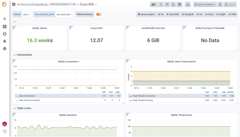Toggle Max Used Connections series visibility
The height and width of the screenshot is (137, 240).
click(30, 100)
